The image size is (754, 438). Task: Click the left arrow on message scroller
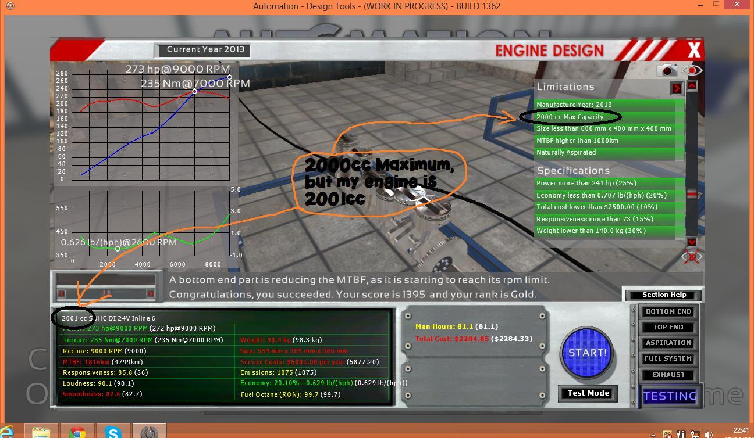[62, 294]
